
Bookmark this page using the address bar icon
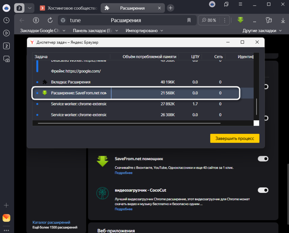coord(189,20)
